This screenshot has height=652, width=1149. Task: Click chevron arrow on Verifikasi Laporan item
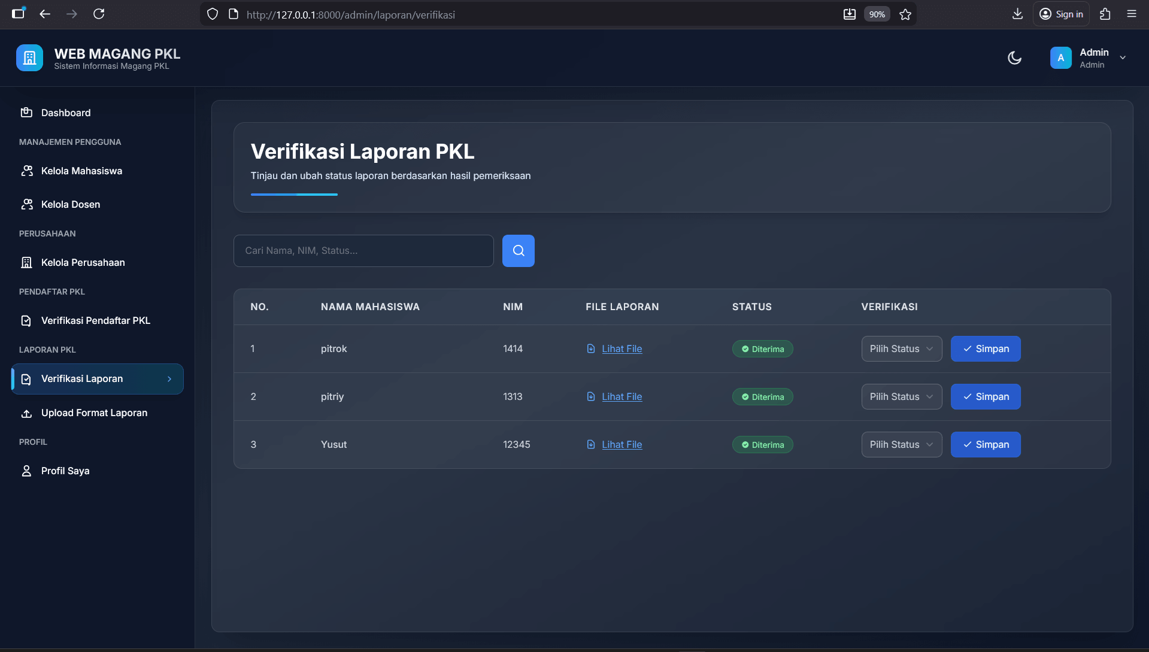click(x=169, y=379)
